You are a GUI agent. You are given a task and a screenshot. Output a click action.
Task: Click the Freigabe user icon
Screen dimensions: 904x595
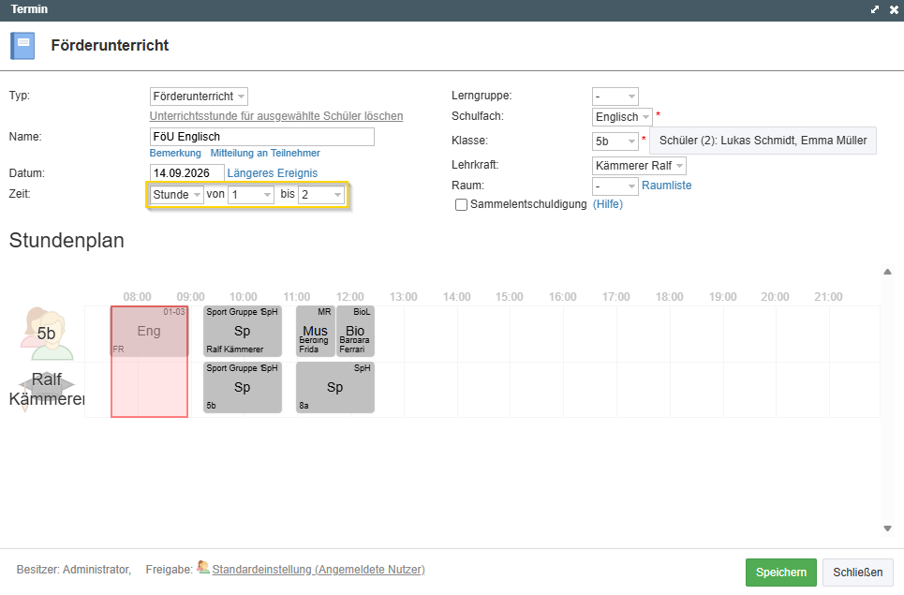coord(203,567)
